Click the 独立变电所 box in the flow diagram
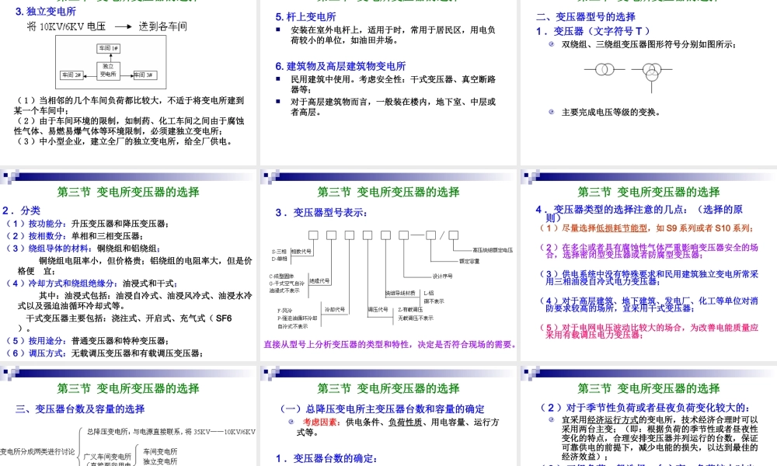The width and height of the screenshot is (777, 466). [109, 71]
